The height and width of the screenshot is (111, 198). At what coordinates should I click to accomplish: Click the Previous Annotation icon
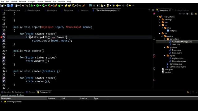[x=108, y=6]
